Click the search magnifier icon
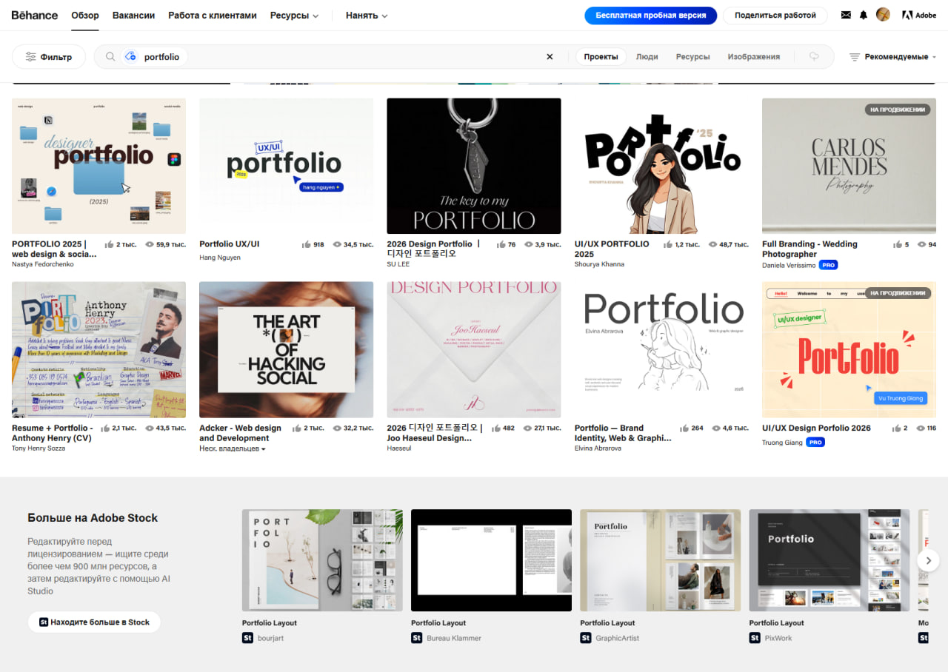The width and height of the screenshot is (948, 672). (110, 57)
